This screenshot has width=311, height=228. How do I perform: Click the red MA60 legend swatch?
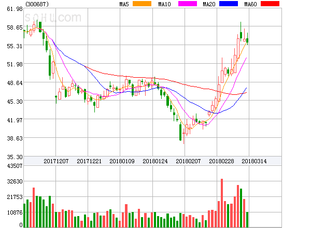[270, 4]
